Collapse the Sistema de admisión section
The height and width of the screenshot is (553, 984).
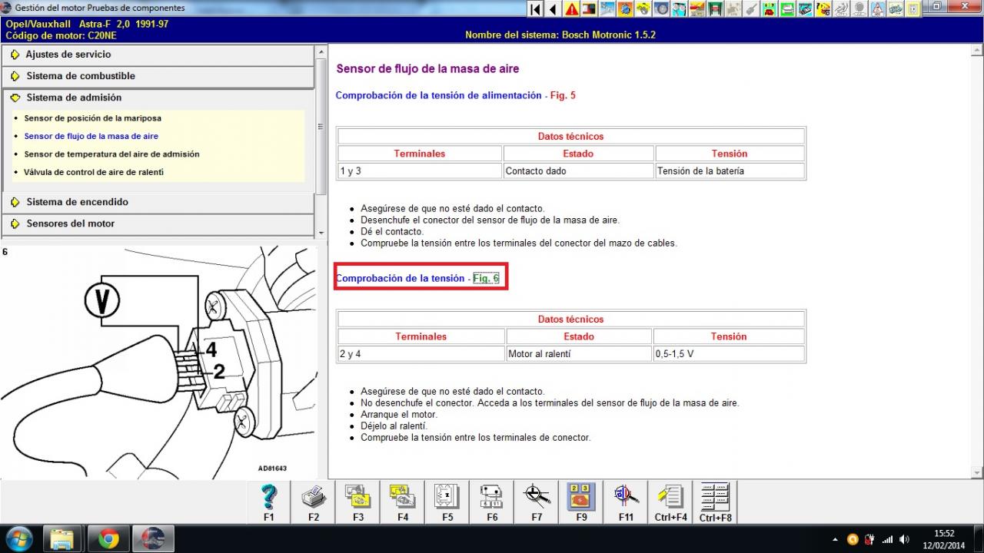[74, 98]
